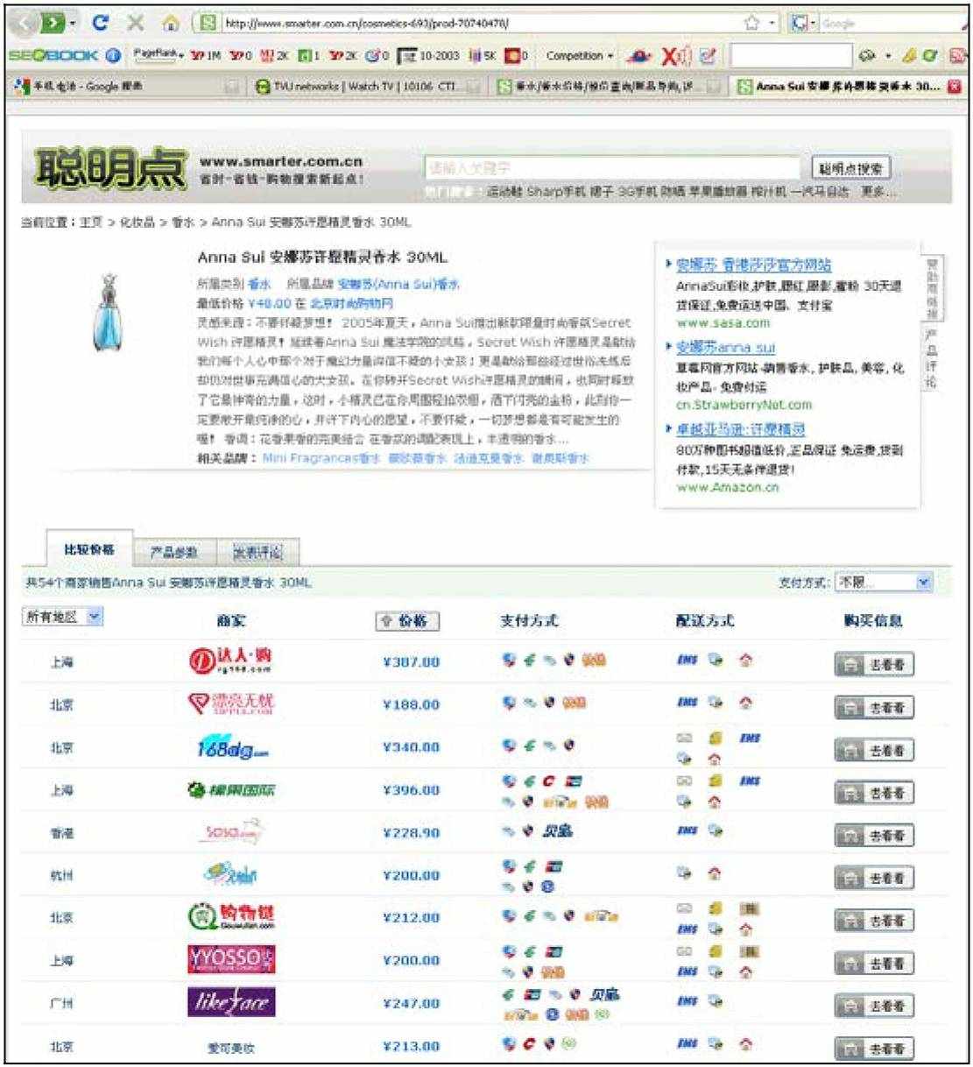The width and height of the screenshot is (973, 1067).
Task: Click the 购物链 merchant logo
Action: 231,917
